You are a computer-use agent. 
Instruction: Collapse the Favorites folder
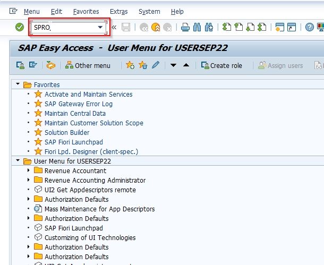point(18,84)
